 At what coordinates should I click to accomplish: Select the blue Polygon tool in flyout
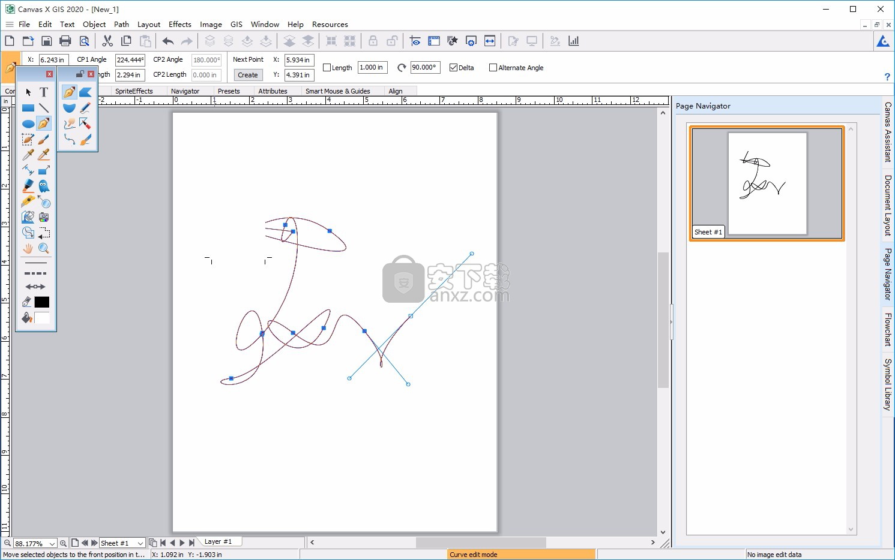pos(85,92)
